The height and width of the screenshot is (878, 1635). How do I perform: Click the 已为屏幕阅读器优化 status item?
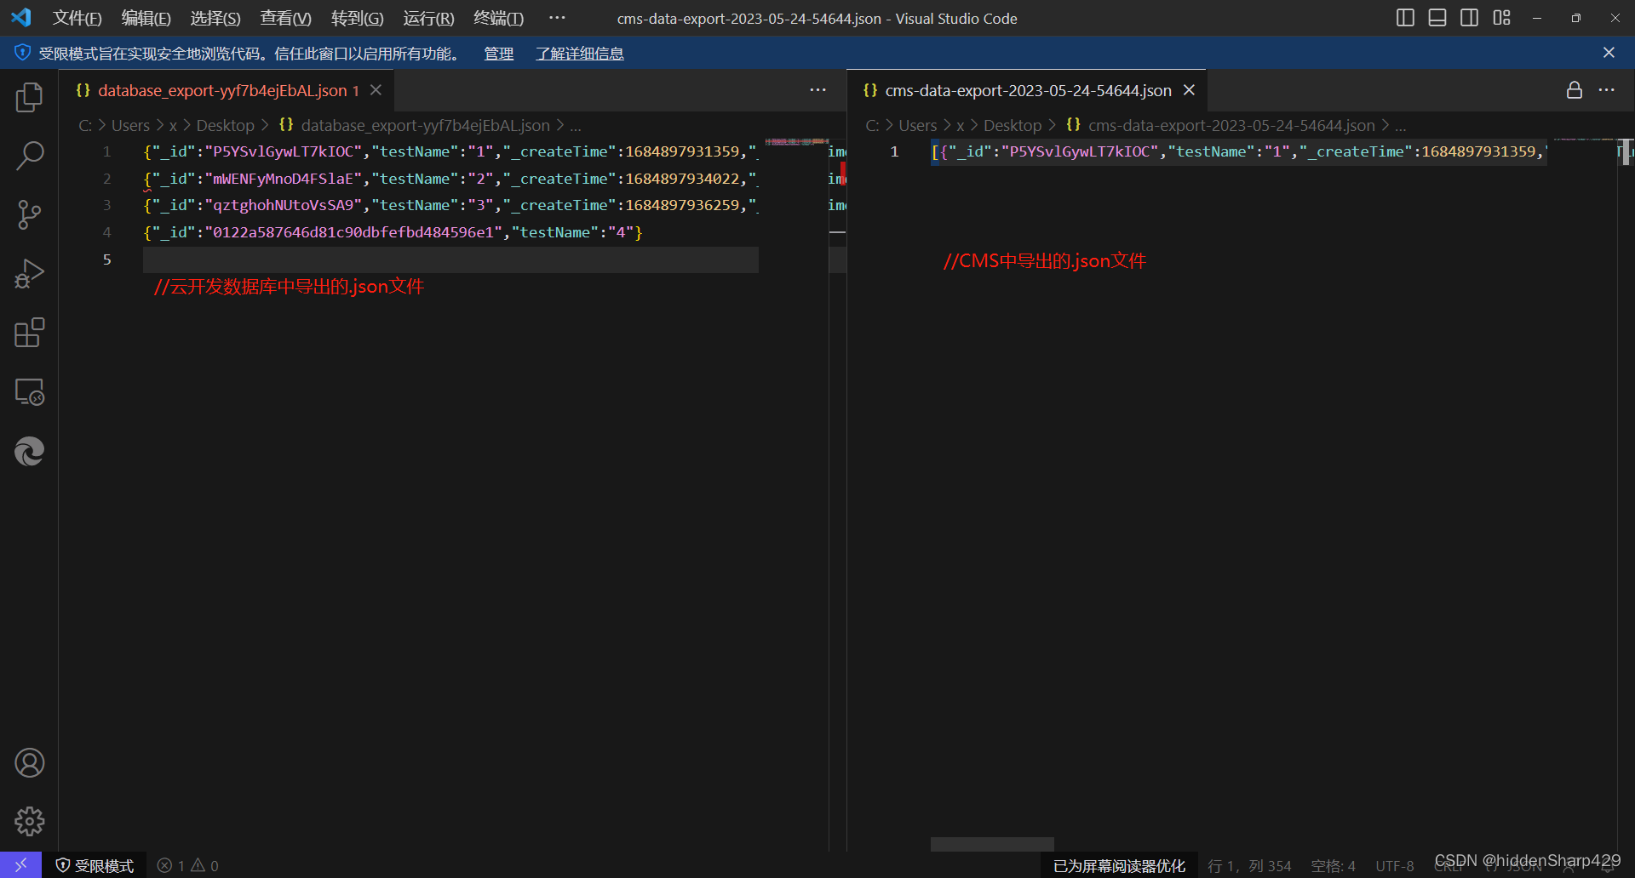(1119, 865)
